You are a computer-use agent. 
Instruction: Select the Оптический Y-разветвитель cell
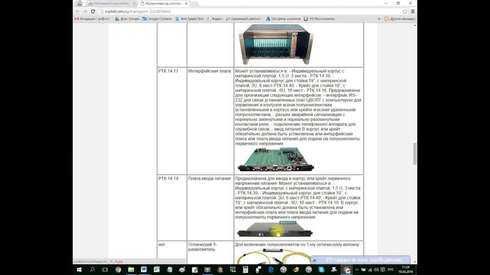[x=210, y=252]
